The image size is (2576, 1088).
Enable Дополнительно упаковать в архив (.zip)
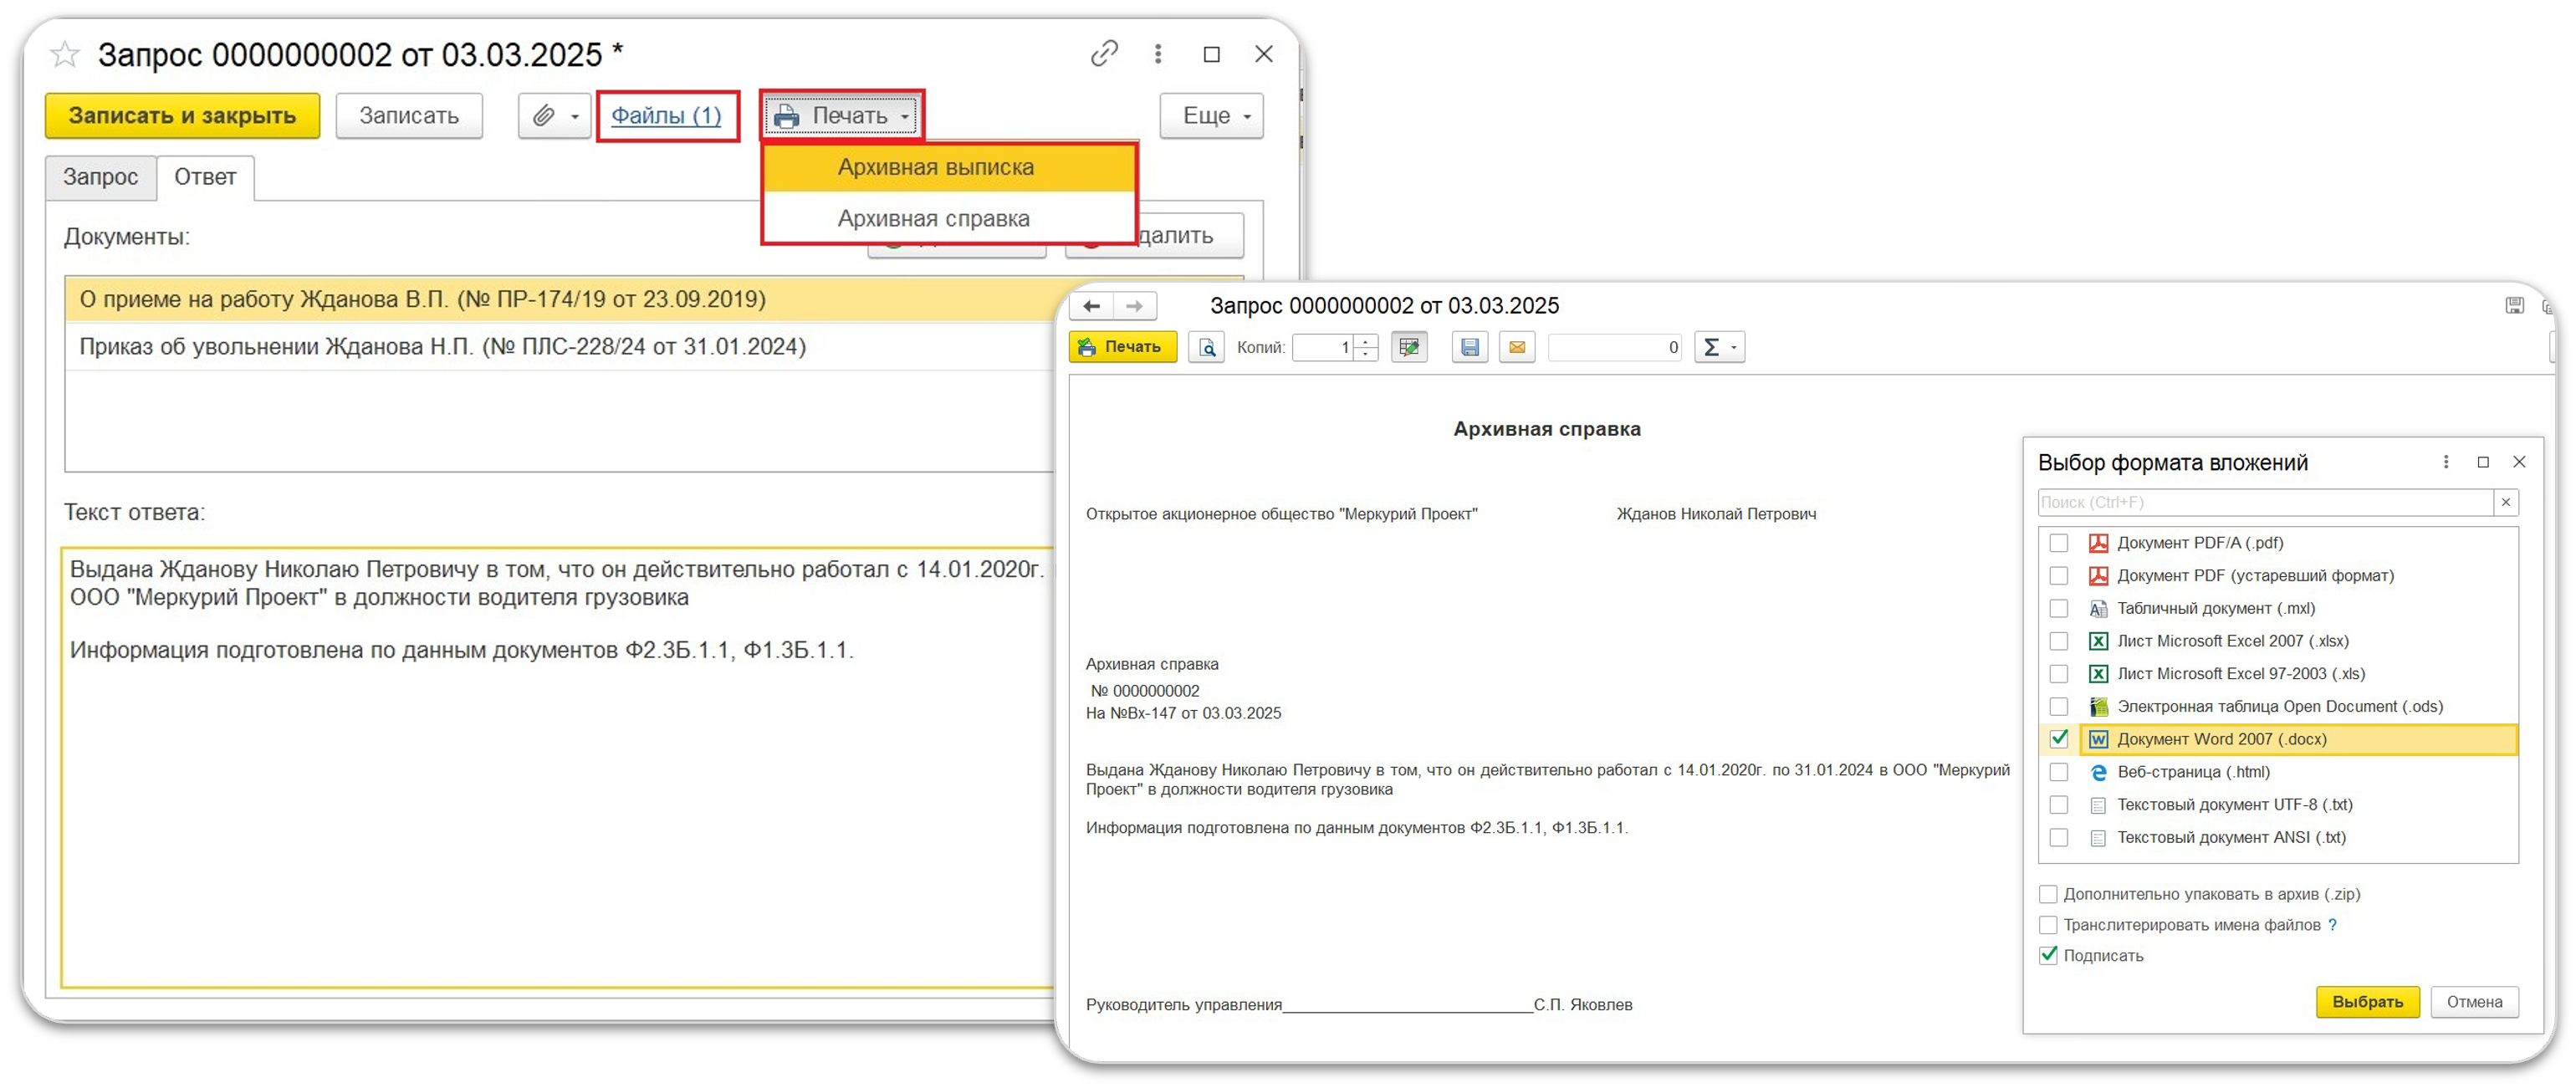2048,894
